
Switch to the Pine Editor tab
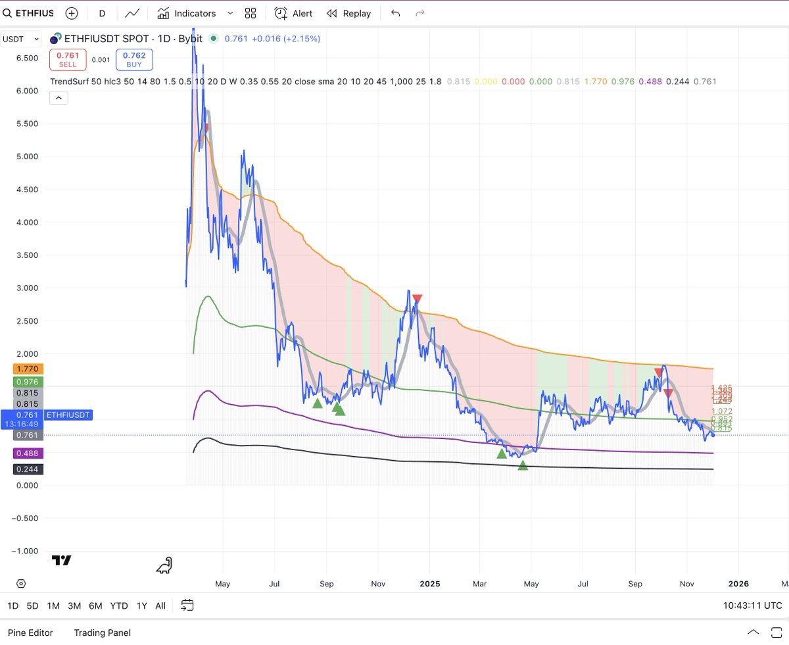[30, 632]
